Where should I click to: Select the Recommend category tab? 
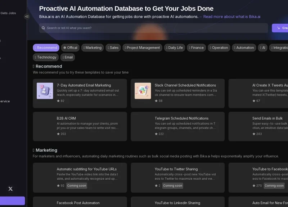[46, 47]
